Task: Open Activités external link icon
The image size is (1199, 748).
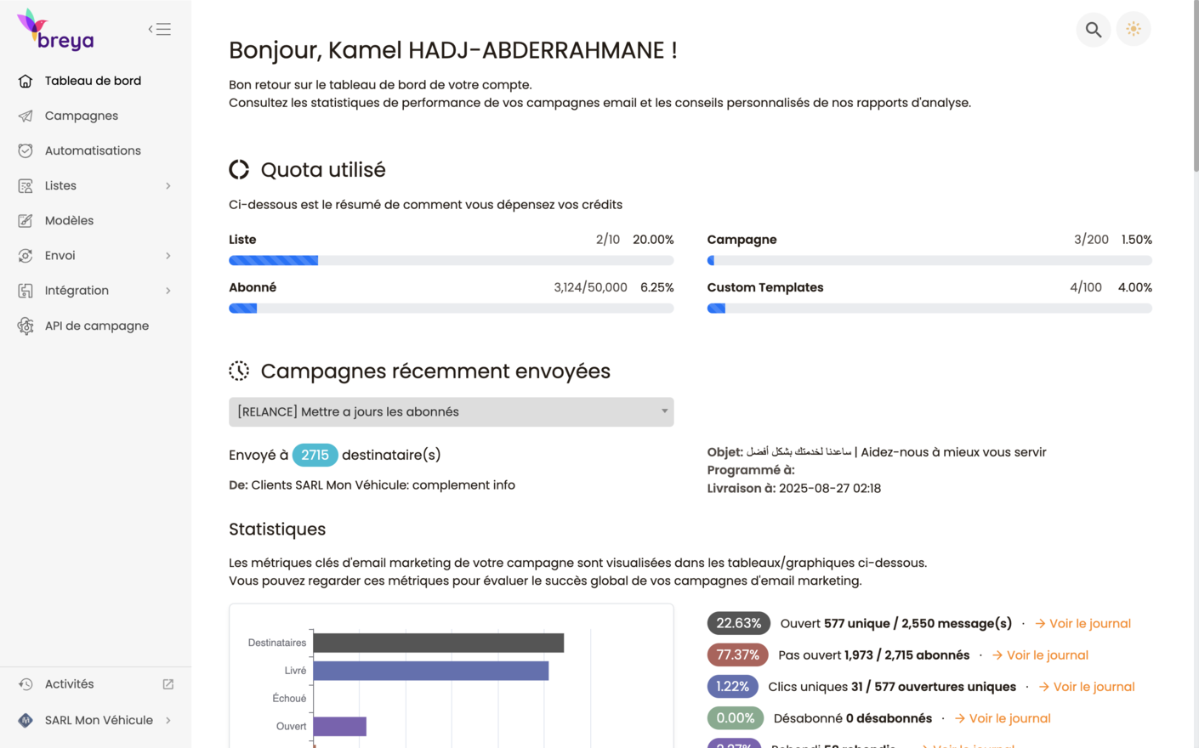Action: (168, 684)
